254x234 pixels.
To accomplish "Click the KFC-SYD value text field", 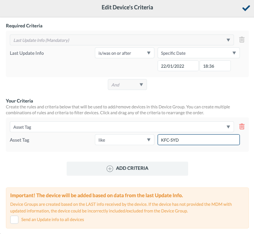I will point(199,140).
